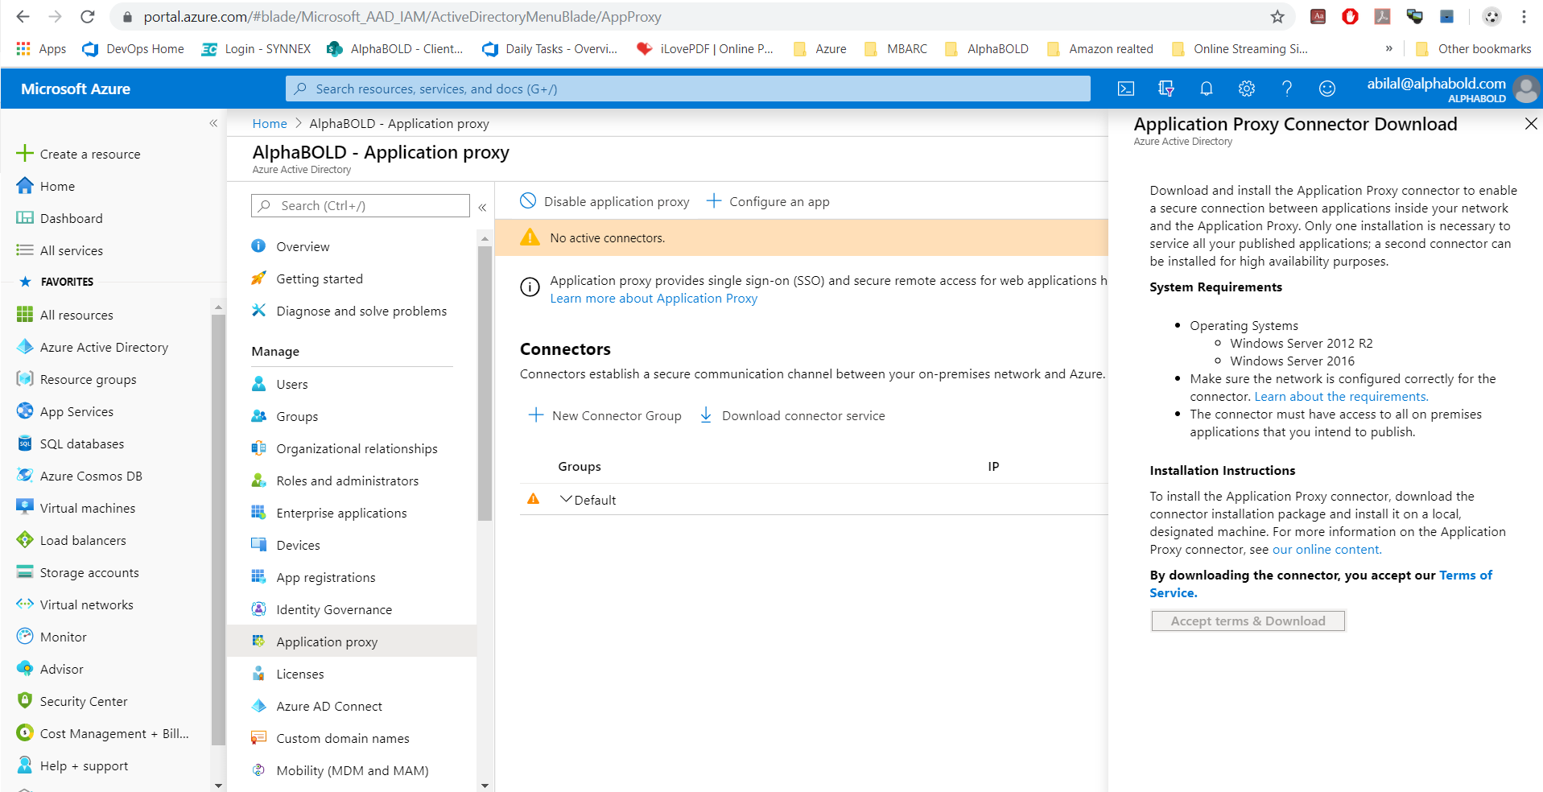
Task: Open Diagnose and solve problems
Action: coord(361,311)
